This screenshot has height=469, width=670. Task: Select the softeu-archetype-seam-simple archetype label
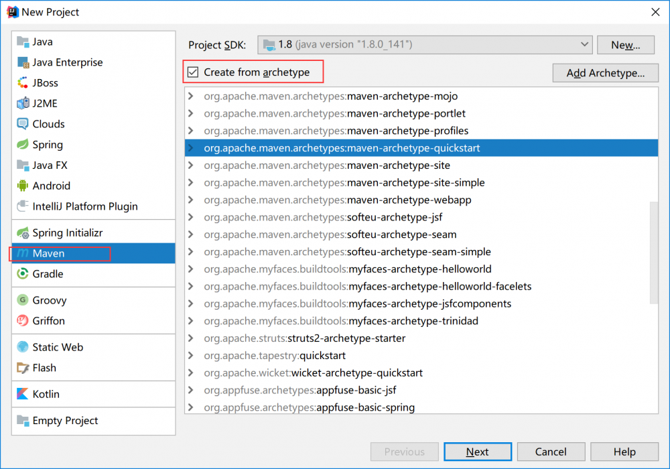[347, 252]
